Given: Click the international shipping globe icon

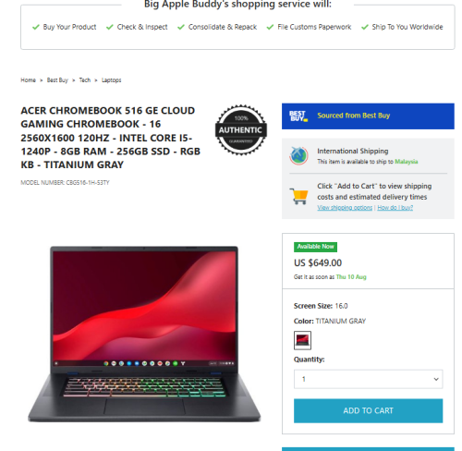Looking at the screenshot, I should (298, 155).
